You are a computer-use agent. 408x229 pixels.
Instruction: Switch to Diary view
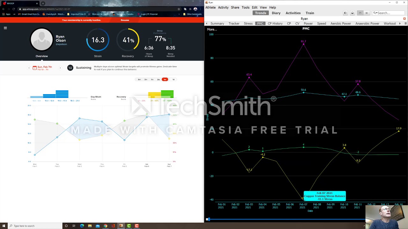coord(276,13)
